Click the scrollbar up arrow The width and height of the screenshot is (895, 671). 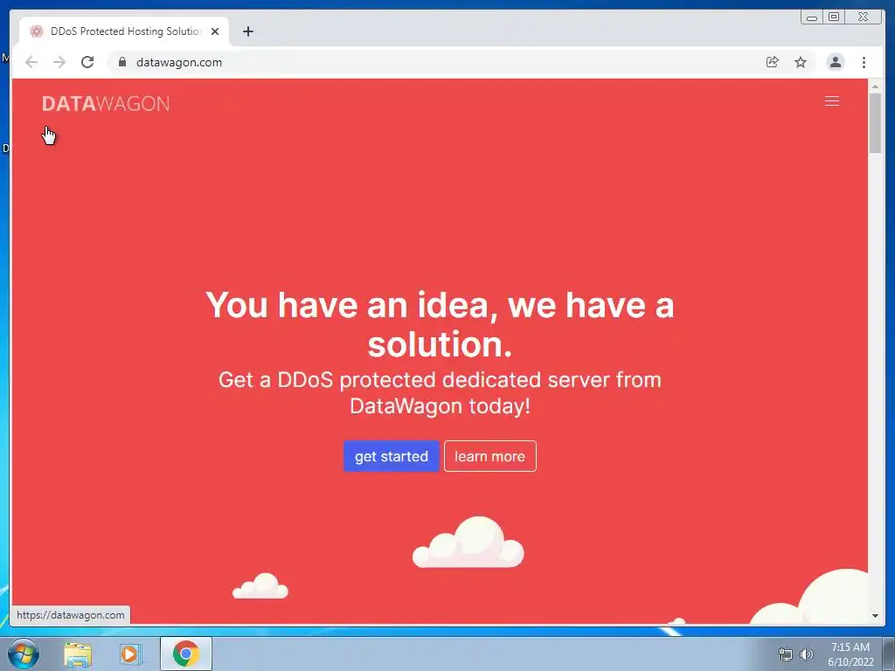click(875, 86)
